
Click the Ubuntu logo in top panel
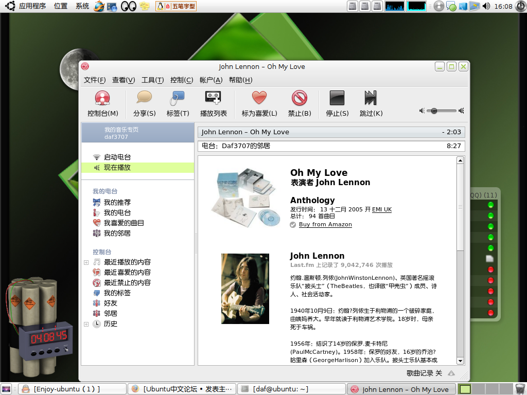coord(10,6)
